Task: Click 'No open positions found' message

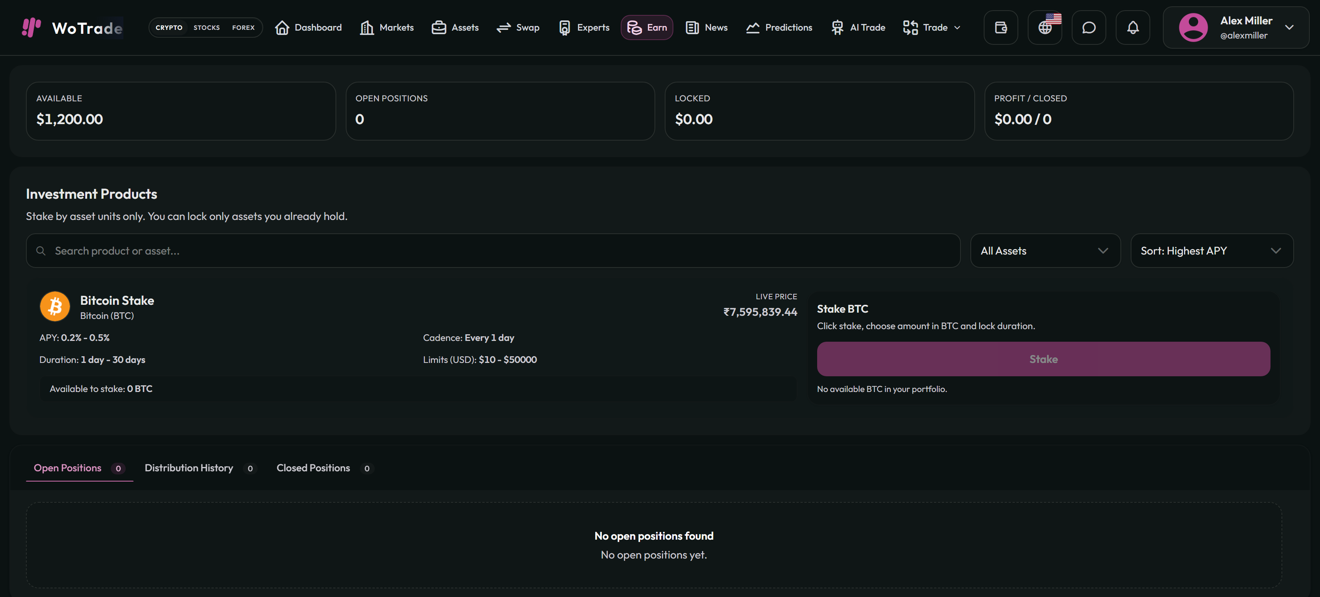Action: 653,535
